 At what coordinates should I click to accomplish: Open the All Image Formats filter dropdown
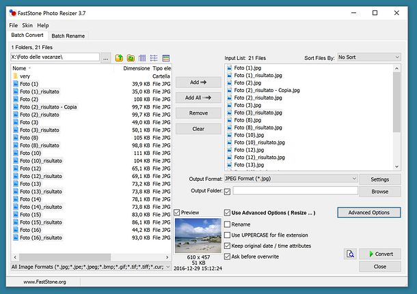click(x=91, y=267)
